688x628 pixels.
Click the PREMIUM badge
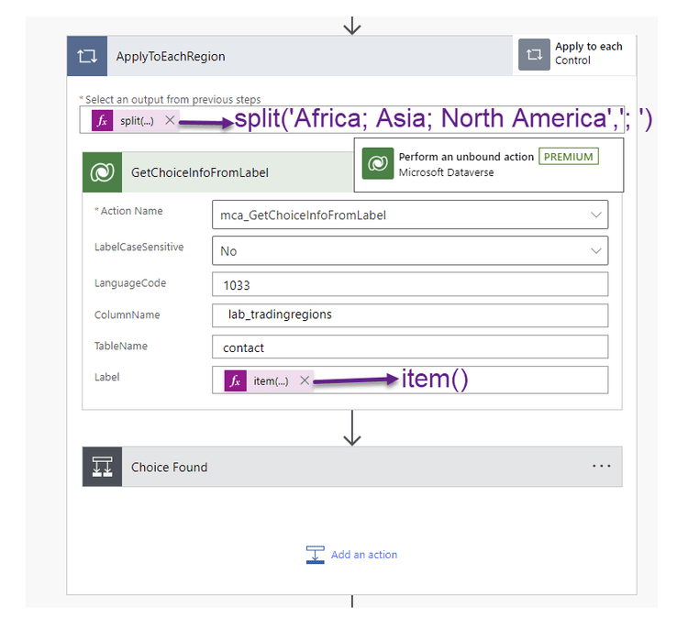(x=568, y=157)
